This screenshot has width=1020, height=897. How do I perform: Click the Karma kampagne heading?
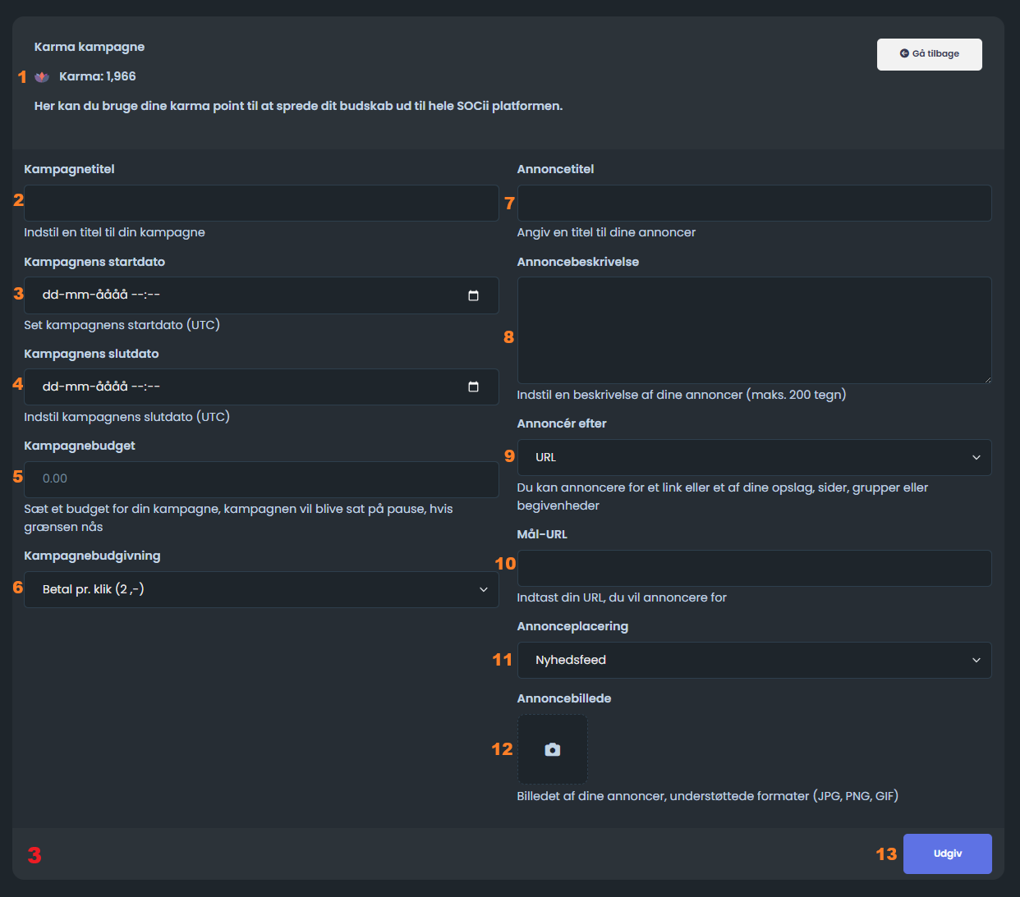[90, 47]
